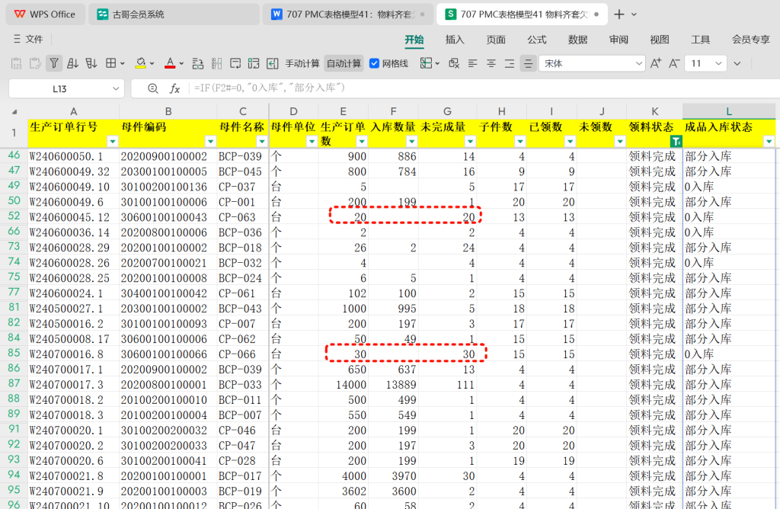The height and width of the screenshot is (509, 780).
Task: Switch to the 插入 Insert tab
Action: click(454, 40)
